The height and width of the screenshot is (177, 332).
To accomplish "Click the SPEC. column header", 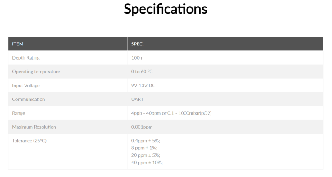I will pyautogui.click(x=137, y=44).
